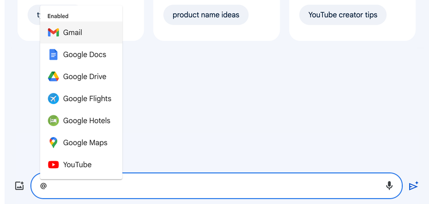Submit the prompt with send arrow

[413, 186]
